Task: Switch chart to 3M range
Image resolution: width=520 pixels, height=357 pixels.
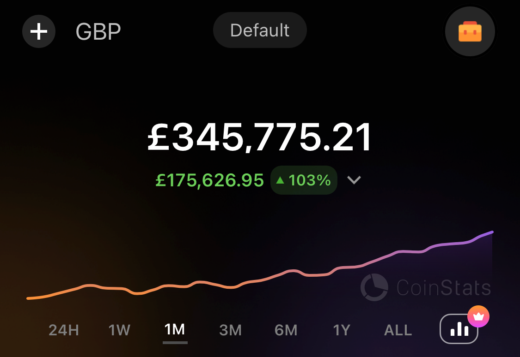Action: point(231,330)
